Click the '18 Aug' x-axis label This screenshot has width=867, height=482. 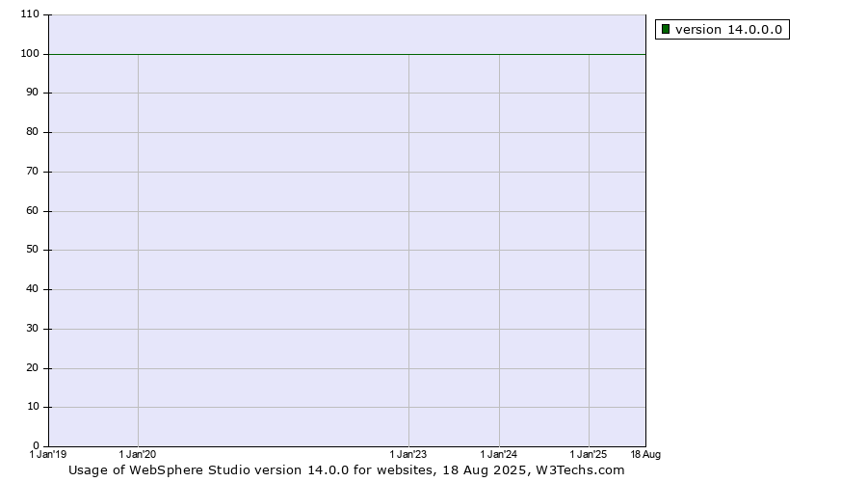click(645, 454)
